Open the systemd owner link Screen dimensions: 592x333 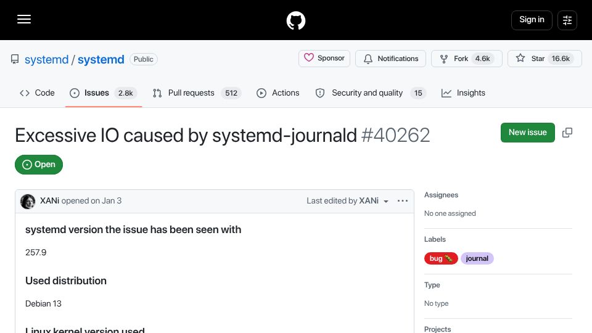(x=46, y=59)
